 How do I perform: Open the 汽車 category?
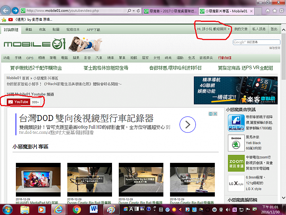click(x=99, y=58)
